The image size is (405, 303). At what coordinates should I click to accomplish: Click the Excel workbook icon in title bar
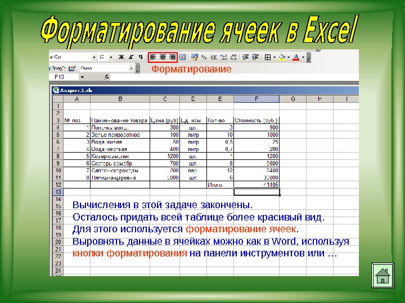(56, 90)
